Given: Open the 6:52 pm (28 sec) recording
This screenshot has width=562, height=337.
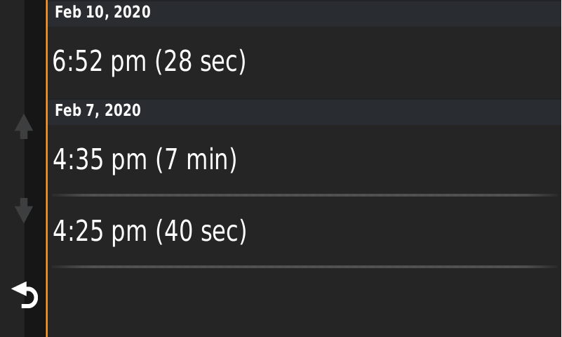Looking at the screenshot, I should coord(305,62).
